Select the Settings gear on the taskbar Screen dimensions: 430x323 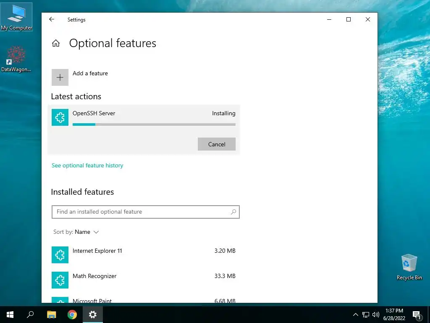(x=93, y=315)
